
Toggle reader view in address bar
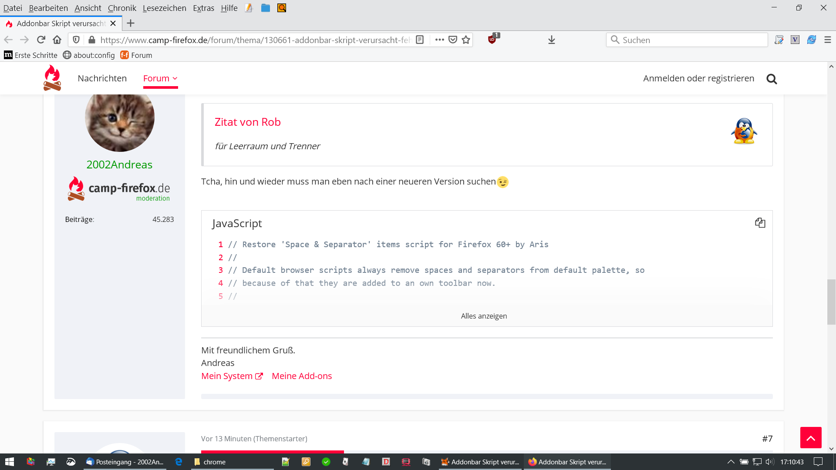click(420, 40)
